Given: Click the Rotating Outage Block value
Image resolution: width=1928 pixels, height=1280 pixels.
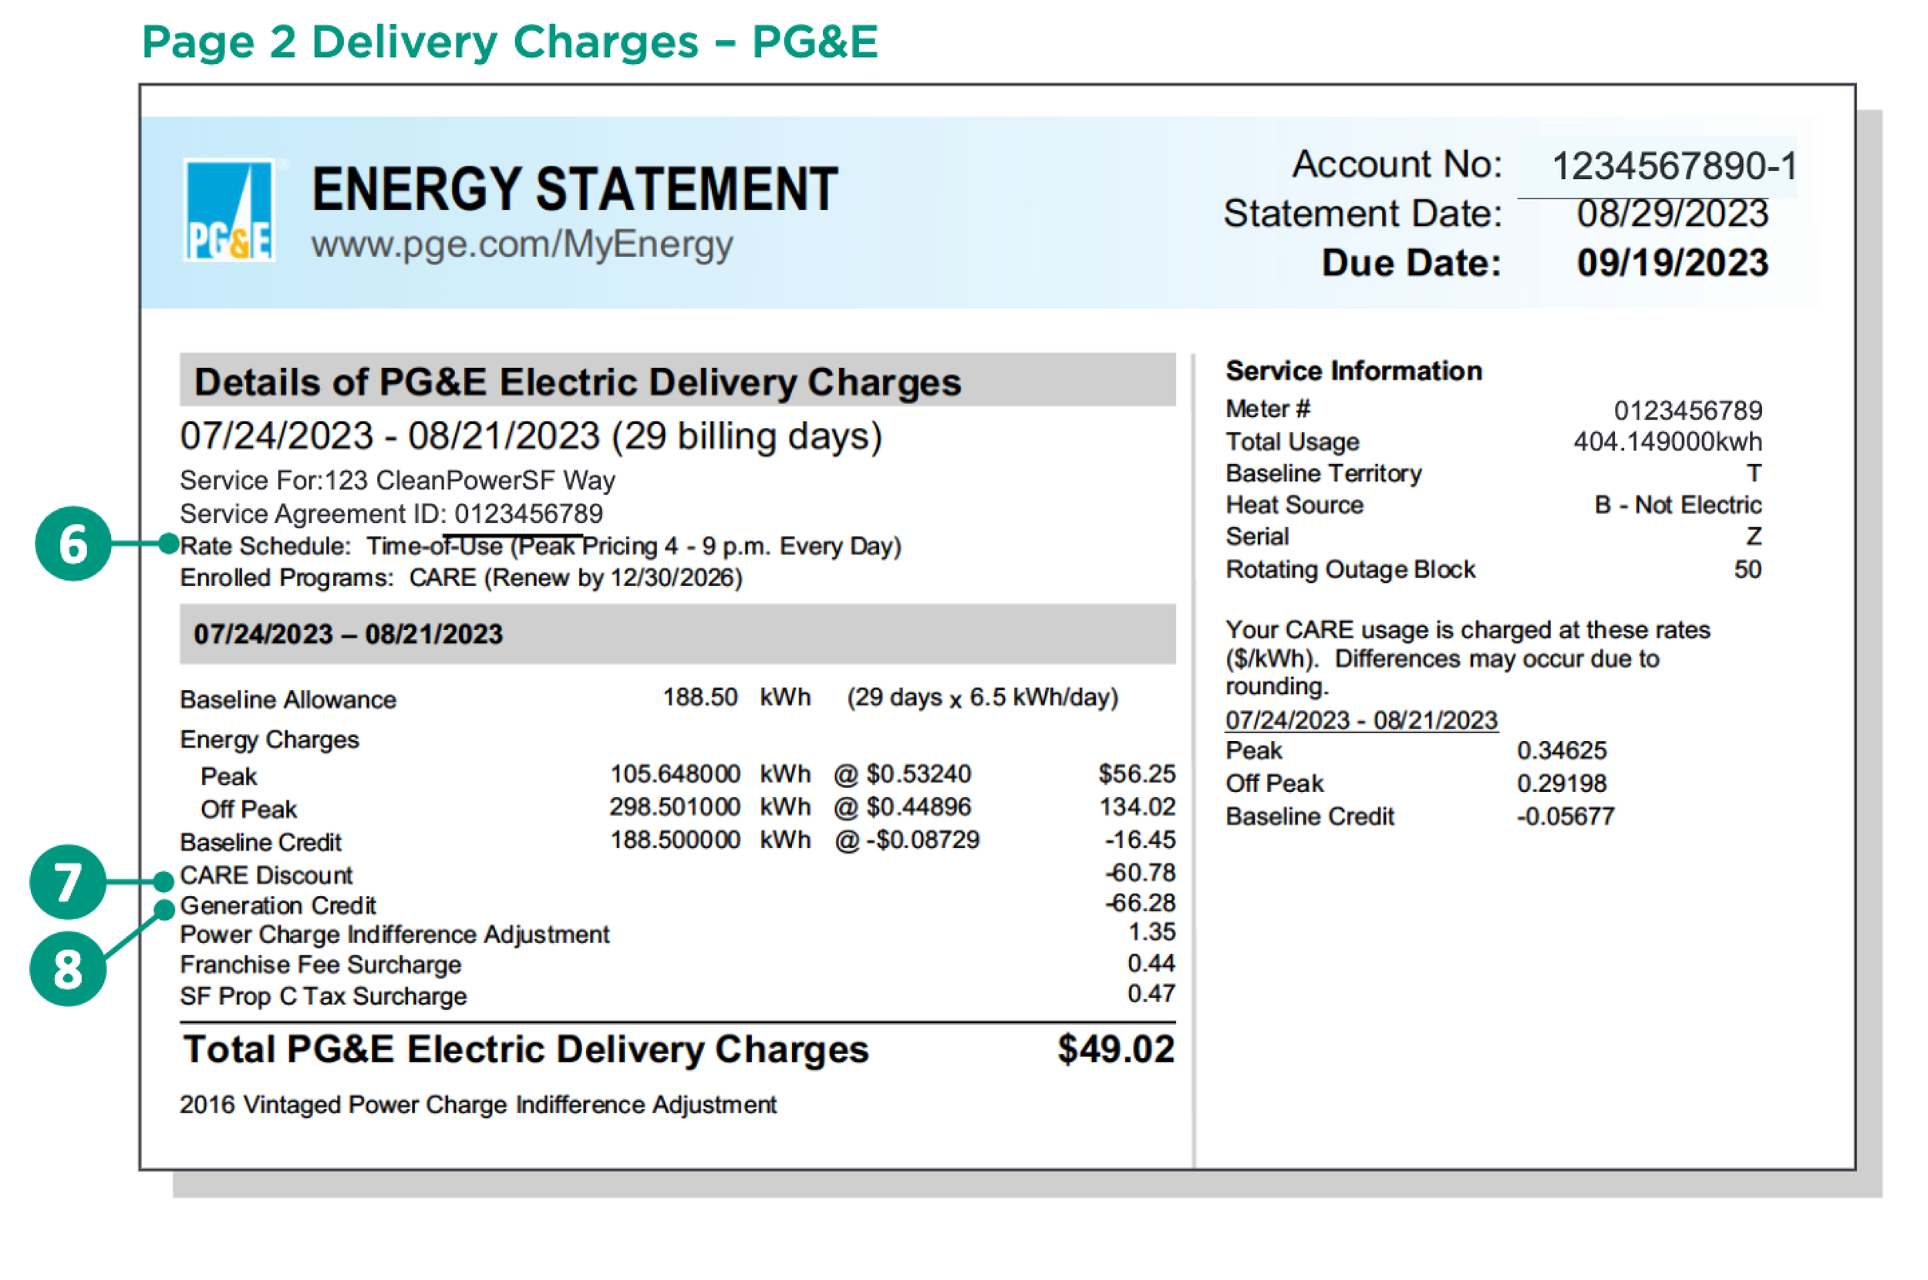Looking at the screenshot, I should pos(1749,570).
